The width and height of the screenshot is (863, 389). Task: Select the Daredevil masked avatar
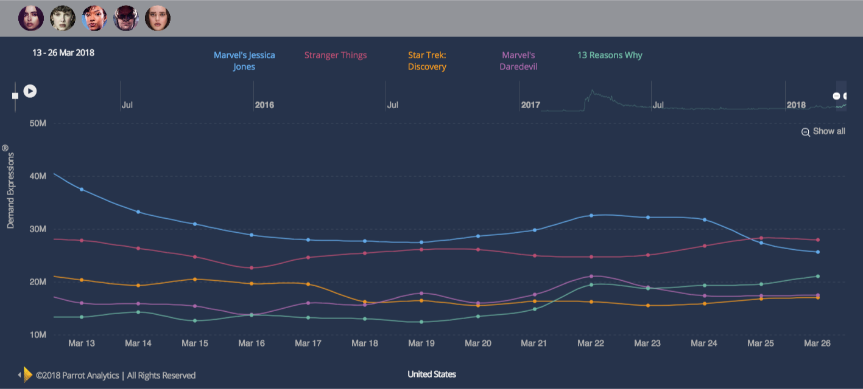coord(126,18)
